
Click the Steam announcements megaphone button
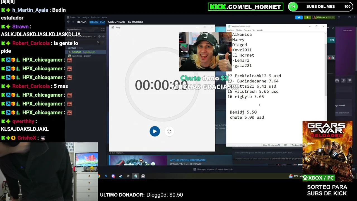coord(299,17)
